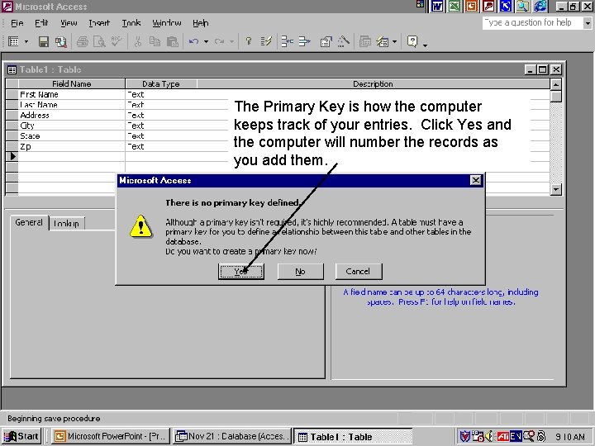The image size is (595, 446).
Task: Click the Save floppy disk icon
Action: click(44, 41)
